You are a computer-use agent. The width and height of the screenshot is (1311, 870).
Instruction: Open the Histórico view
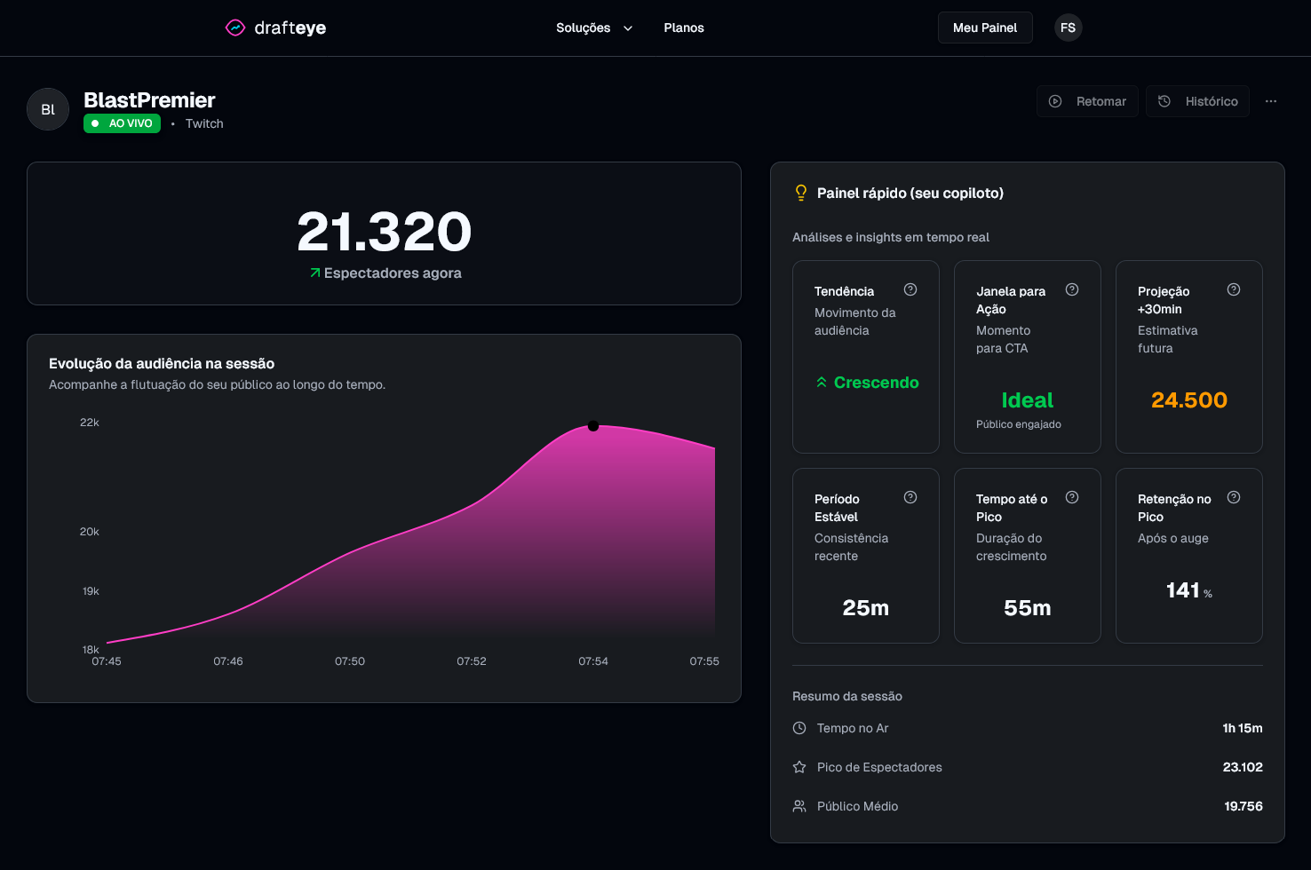click(x=1197, y=101)
